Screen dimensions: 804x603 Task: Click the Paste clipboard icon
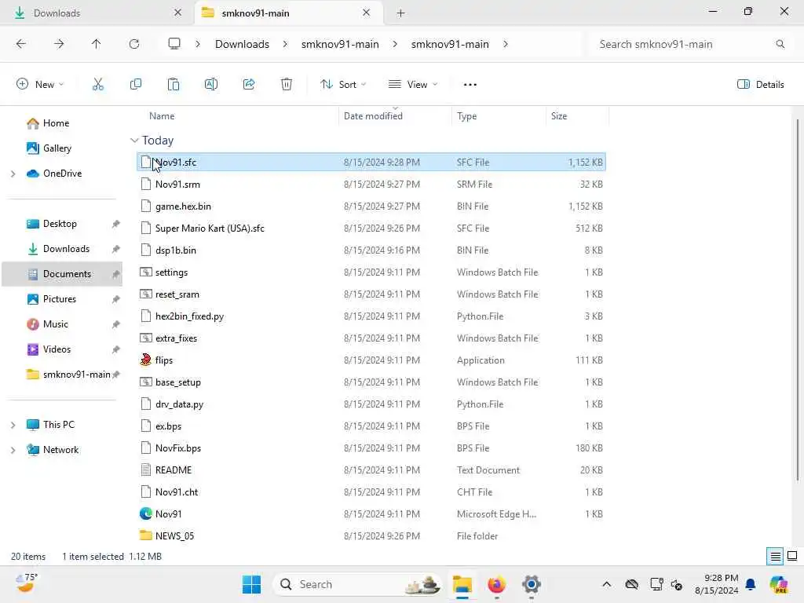click(174, 85)
